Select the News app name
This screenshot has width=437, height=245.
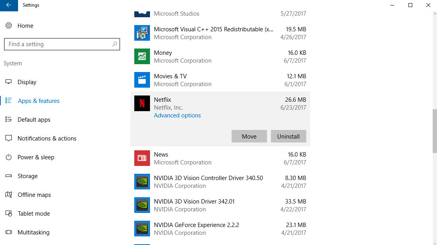161,155
